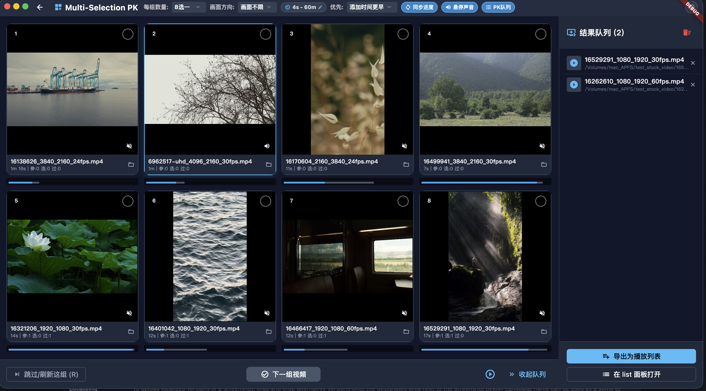Image resolution: width=706 pixels, height=391 pixels.
Task: Toggle the PK队列 panel
Action: 498,7
